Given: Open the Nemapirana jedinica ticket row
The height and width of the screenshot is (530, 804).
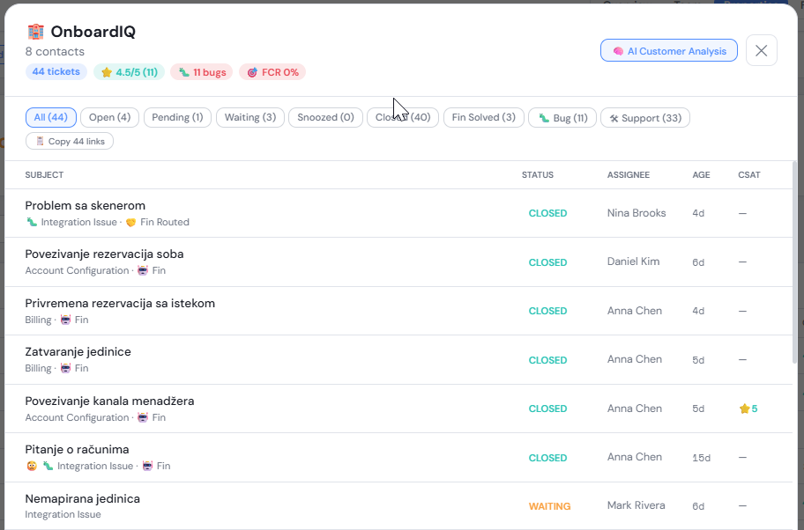Looking at the screenshot, I should point(264,504).
